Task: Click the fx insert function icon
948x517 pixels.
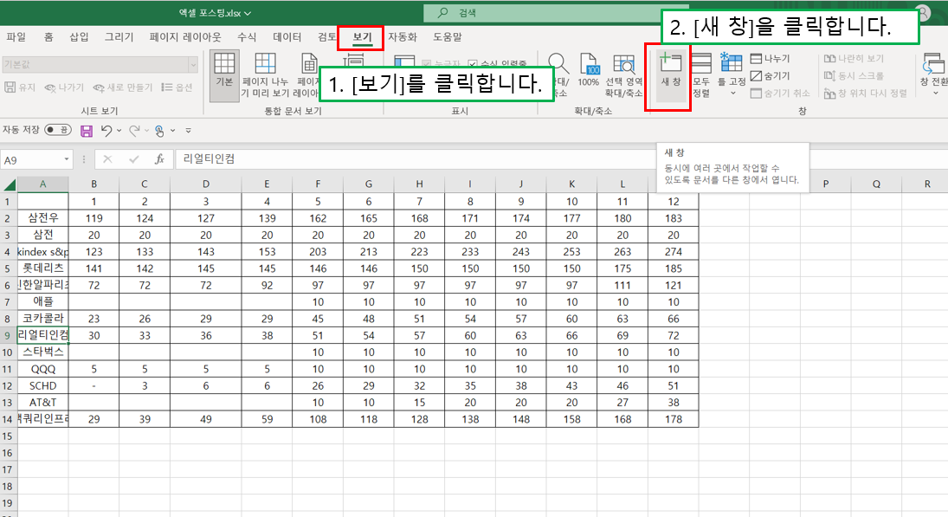Action: pyautogui.click(x=159, y=159)
